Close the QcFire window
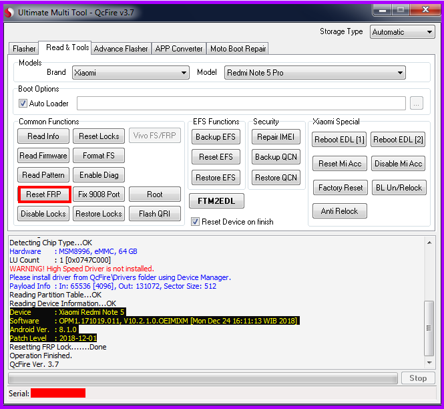Screen dimensions: 444x409 coord(425,10)
